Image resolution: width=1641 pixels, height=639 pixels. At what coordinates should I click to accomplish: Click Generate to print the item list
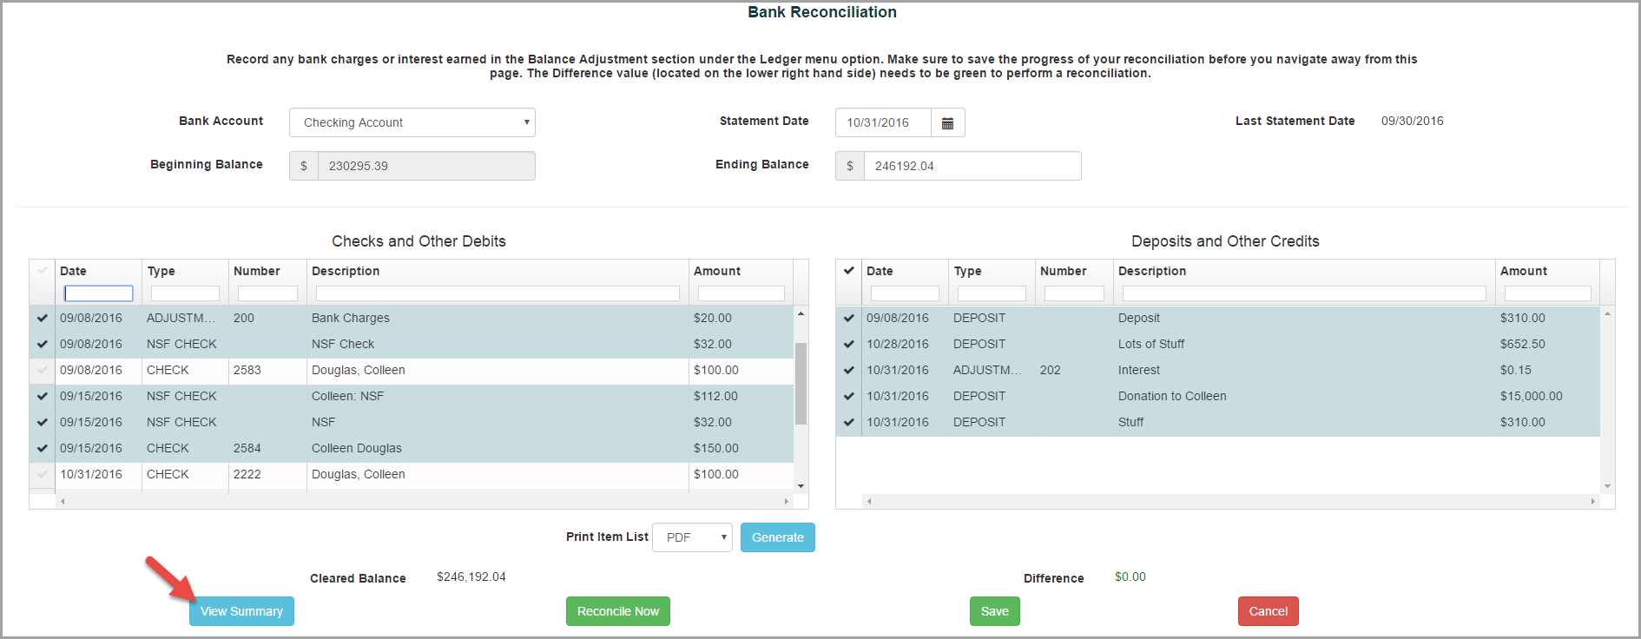(x=777, y=537)
